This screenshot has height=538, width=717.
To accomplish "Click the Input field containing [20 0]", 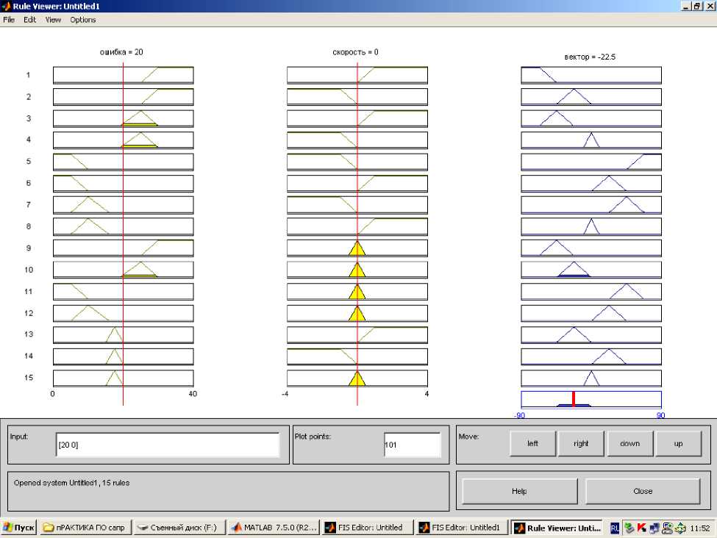I will 168,445.
